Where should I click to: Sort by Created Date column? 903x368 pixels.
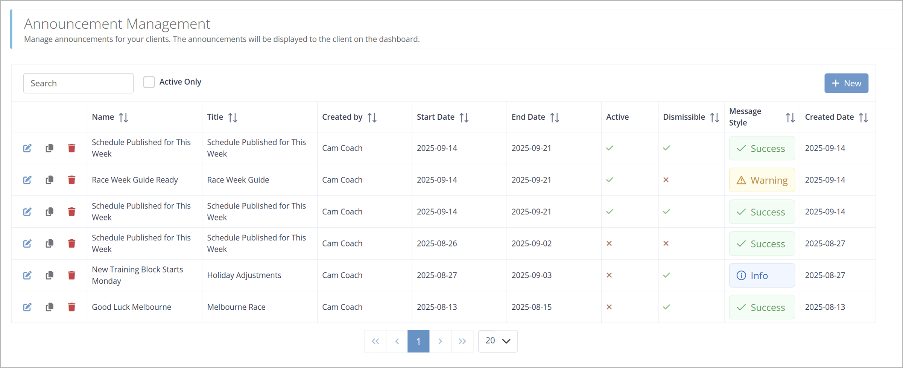tap(863, 117)
